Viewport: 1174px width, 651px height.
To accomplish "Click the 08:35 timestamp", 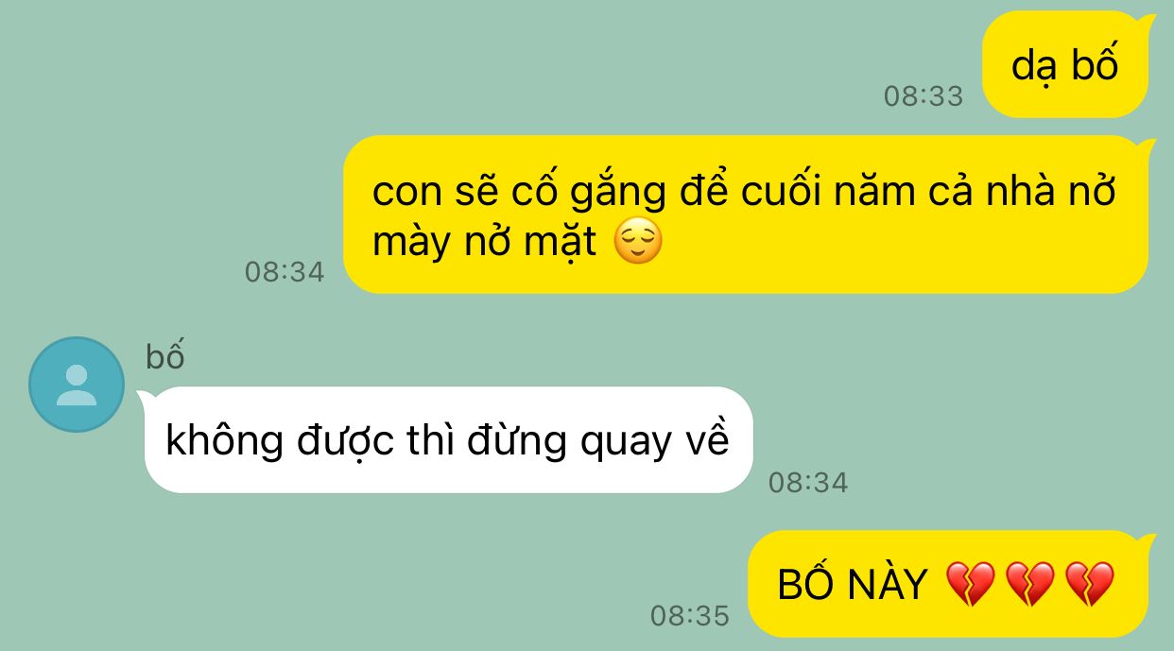I will pyautogui.click(x=690, y=616).
